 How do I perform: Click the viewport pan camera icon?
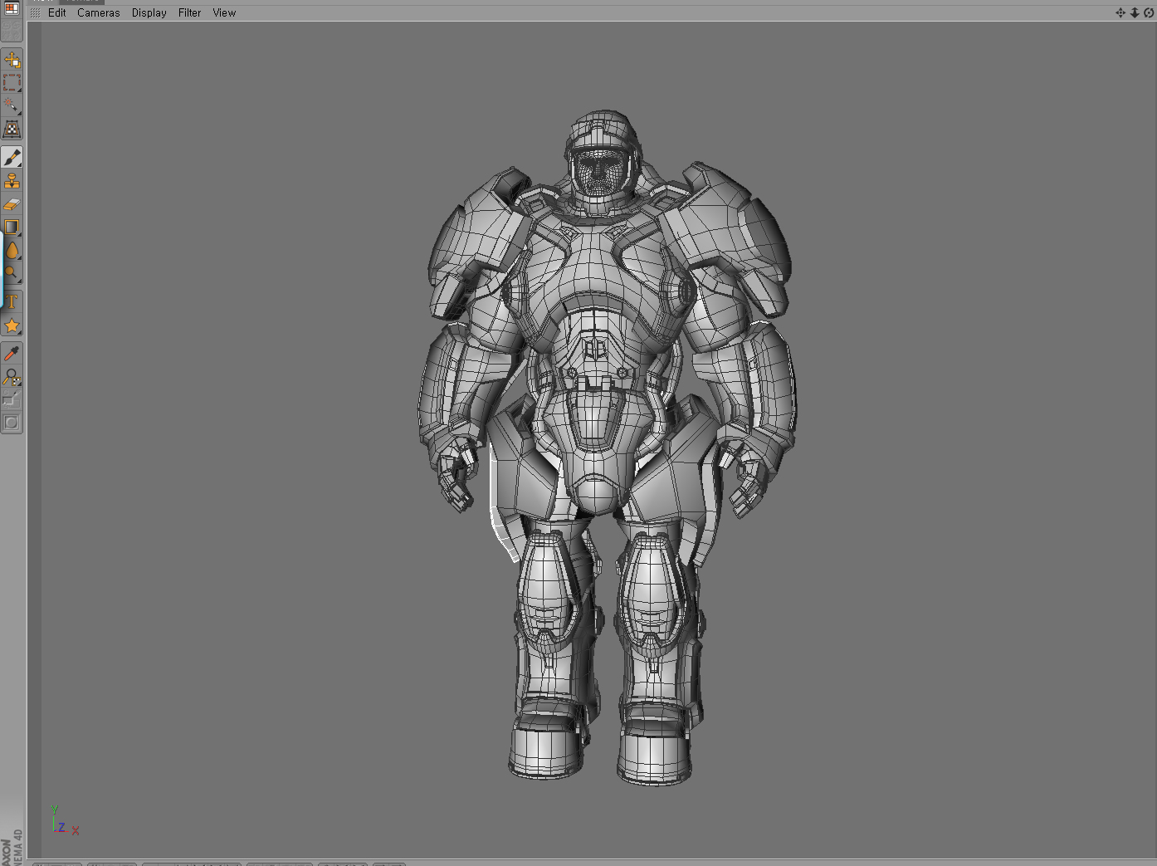(1120, 12)
